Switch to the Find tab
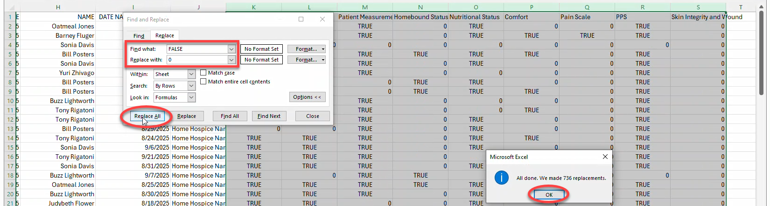 pyautogui.click(x=139, y=35)
